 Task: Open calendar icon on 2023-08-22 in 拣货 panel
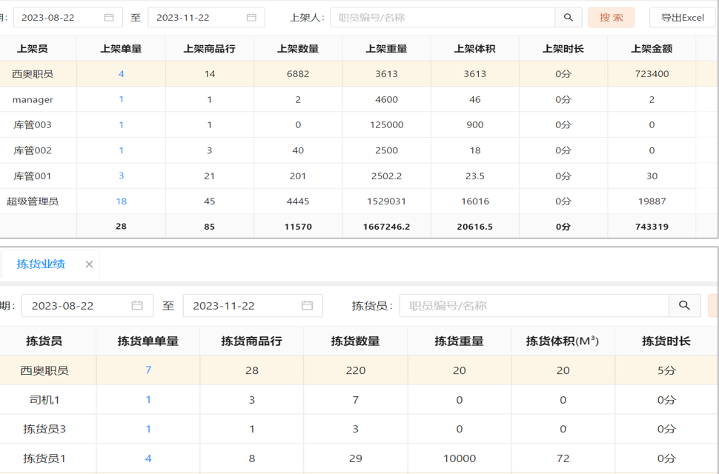click(137, 305)
